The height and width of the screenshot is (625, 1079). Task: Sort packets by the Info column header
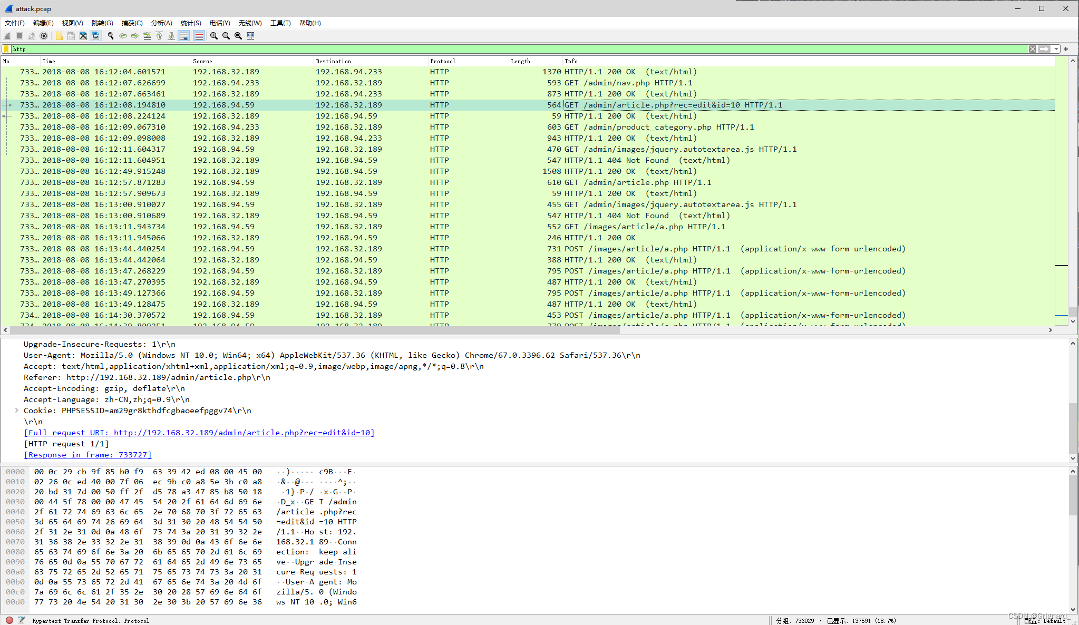[808, 61]
